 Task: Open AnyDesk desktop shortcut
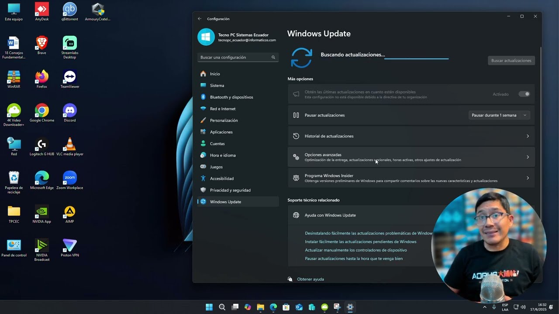(x=42, y=12)
